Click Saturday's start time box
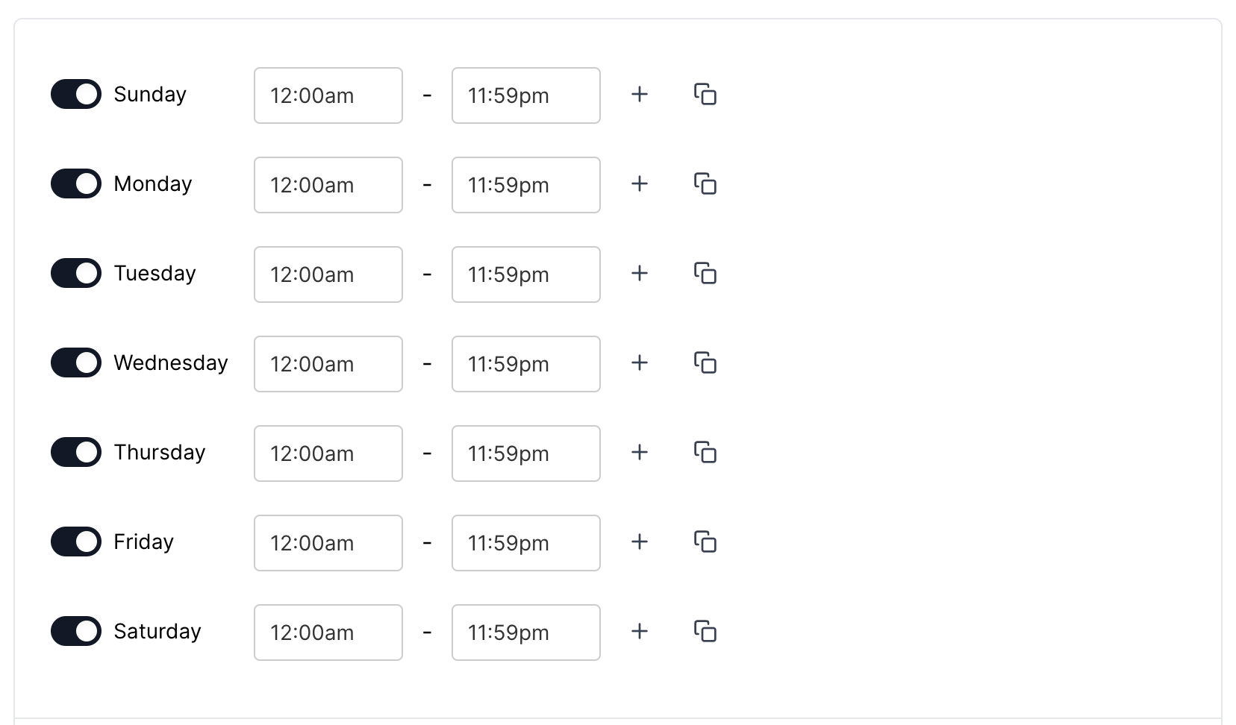 pos(328,632)
